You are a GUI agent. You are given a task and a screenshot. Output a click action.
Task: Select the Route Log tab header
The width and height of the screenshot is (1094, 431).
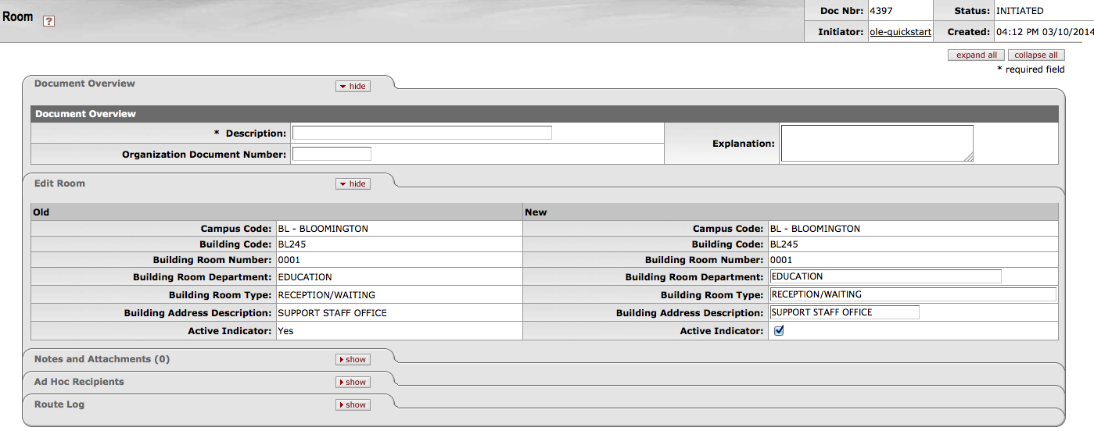pos(59,404)
